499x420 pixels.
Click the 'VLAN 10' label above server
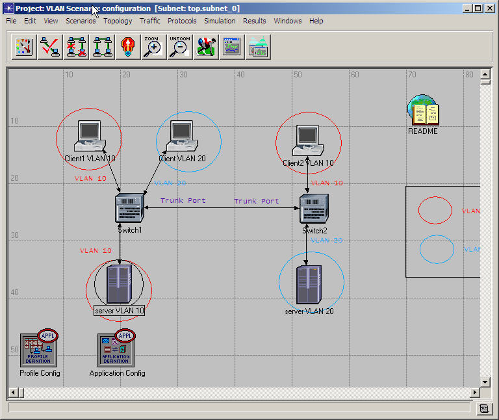[x=96, y=250]
